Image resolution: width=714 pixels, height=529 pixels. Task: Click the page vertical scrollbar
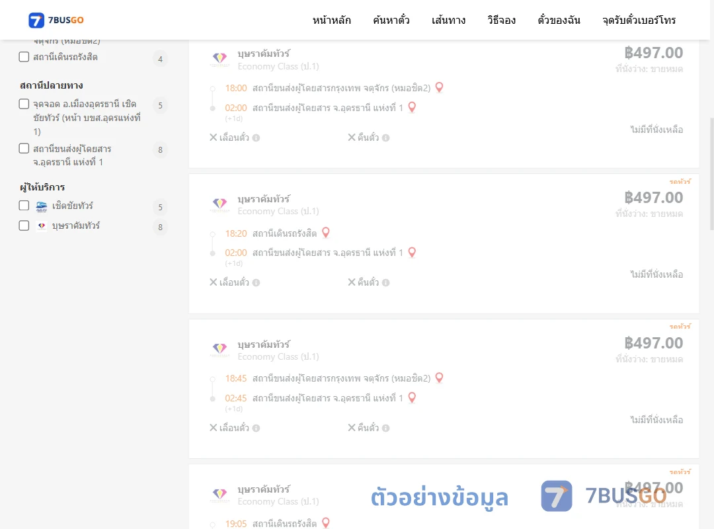pos(711,173)
